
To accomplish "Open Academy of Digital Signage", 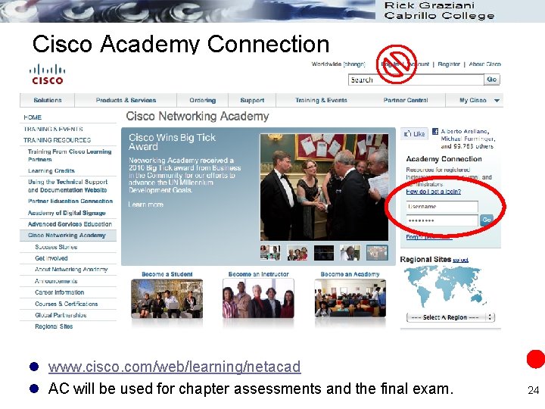I will tap(67, 213).
